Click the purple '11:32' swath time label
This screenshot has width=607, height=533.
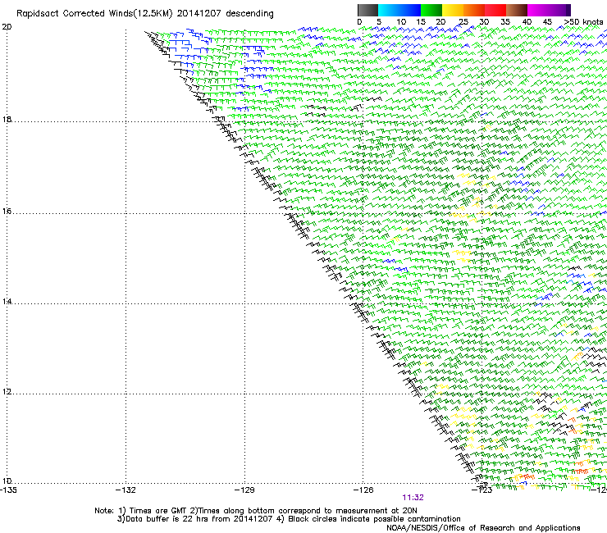(413, 498)
